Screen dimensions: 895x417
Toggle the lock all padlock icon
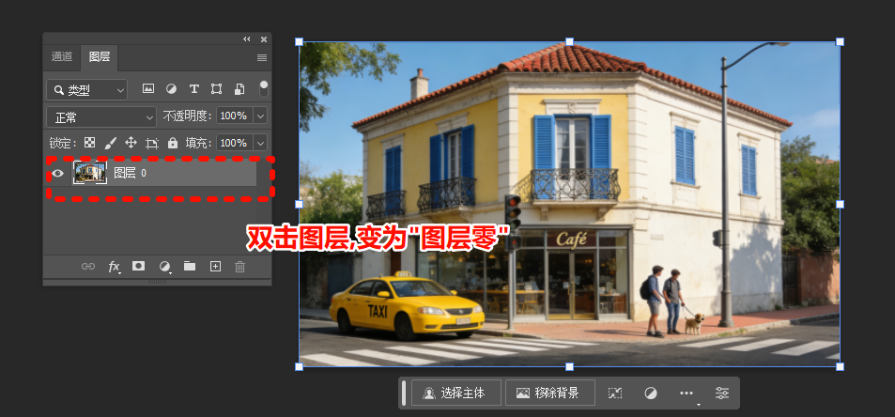pyautogui.click(x=173, y=143)
